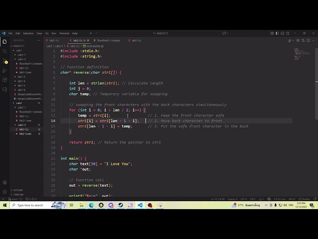The height and width of the screenshot is (239, 318).
Task: Open the title bar chat dropdown chevron
Action: coord(228,33)
